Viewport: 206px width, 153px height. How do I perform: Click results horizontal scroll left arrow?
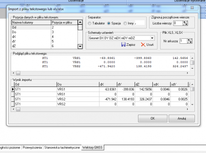pos(14,109)
